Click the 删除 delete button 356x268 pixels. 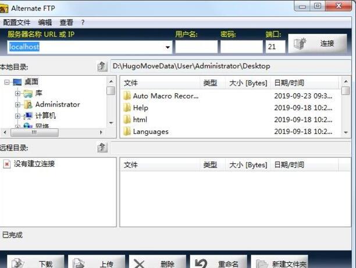(x=158, y=262)
